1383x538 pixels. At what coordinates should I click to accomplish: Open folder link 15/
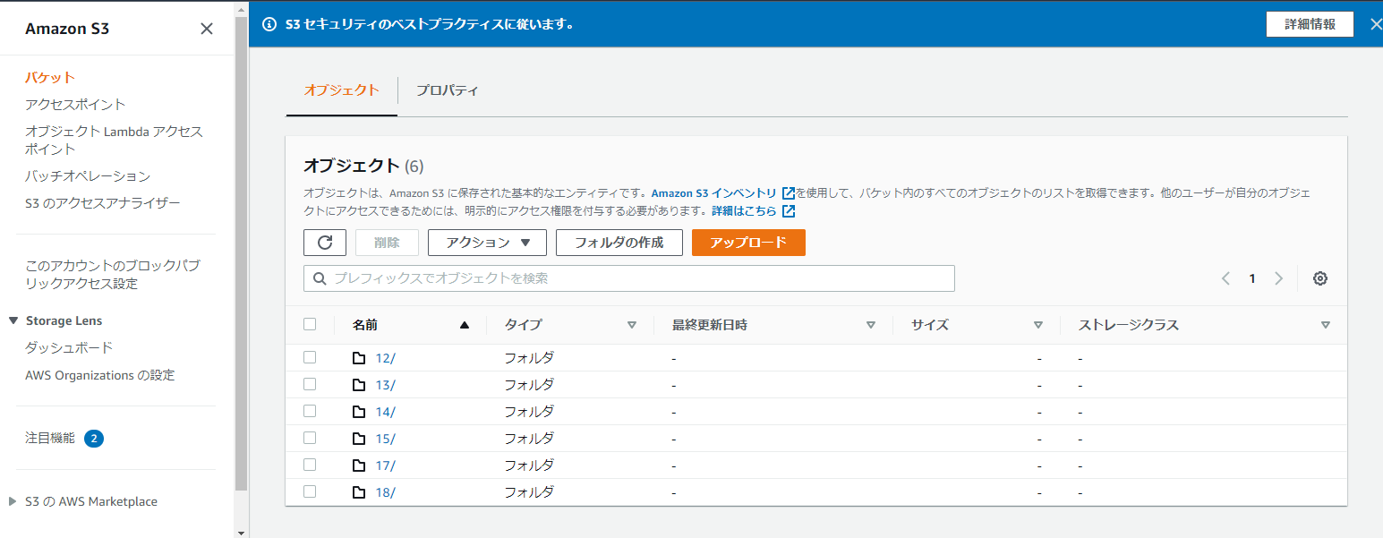pos(385,439)
